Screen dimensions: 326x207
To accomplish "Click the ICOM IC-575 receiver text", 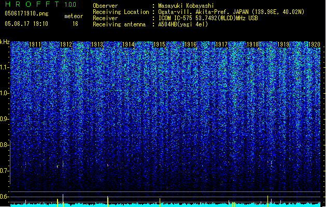I will click(208, 18).
